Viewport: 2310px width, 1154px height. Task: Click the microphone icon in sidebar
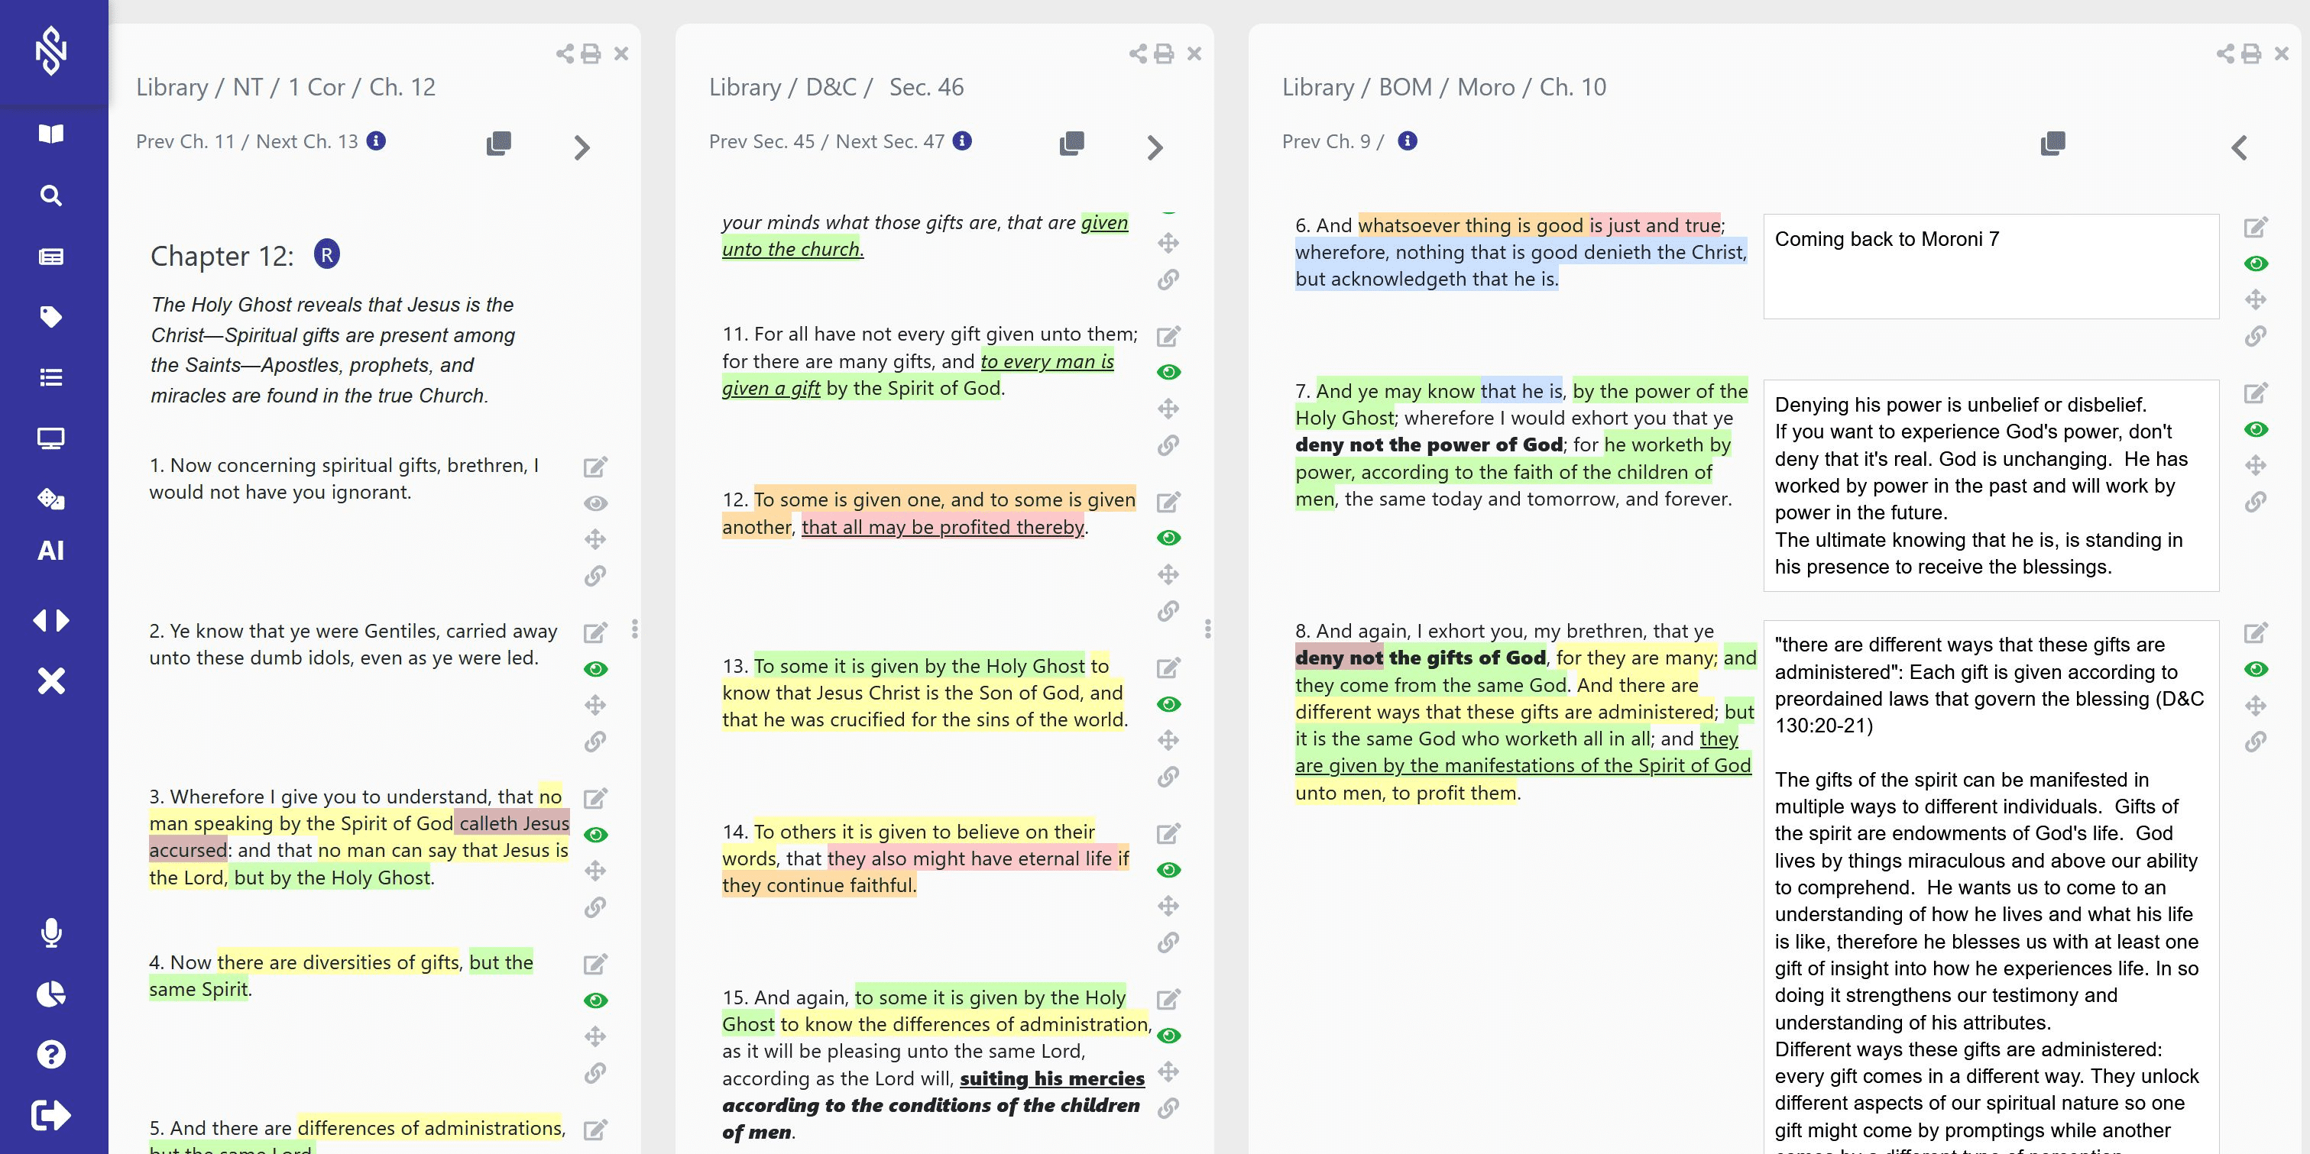[x=51, y=933]
